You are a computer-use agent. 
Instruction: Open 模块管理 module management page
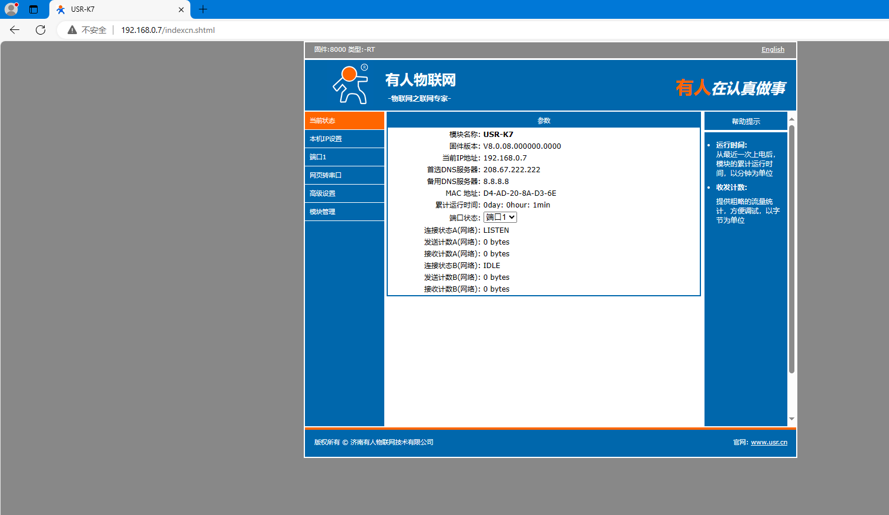tap(344, 212)
